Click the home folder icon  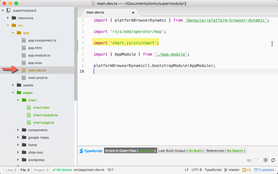(x=24, y=145)
